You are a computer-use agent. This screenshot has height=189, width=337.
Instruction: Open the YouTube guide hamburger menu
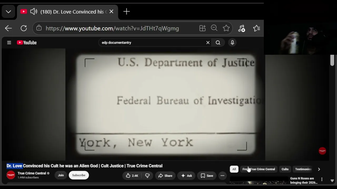click(9, 43)
